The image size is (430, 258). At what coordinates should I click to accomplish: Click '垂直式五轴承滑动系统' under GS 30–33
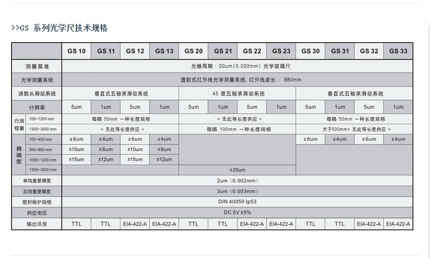(355, 94)
